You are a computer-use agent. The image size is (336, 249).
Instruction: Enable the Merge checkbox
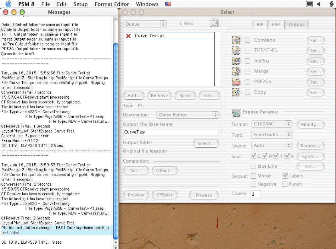(x=248, y=71)
